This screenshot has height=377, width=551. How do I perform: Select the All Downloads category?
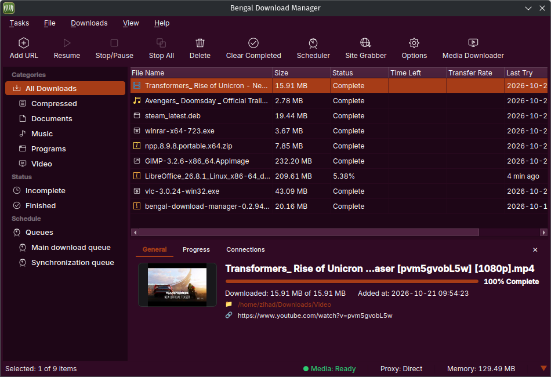point(65,88)
